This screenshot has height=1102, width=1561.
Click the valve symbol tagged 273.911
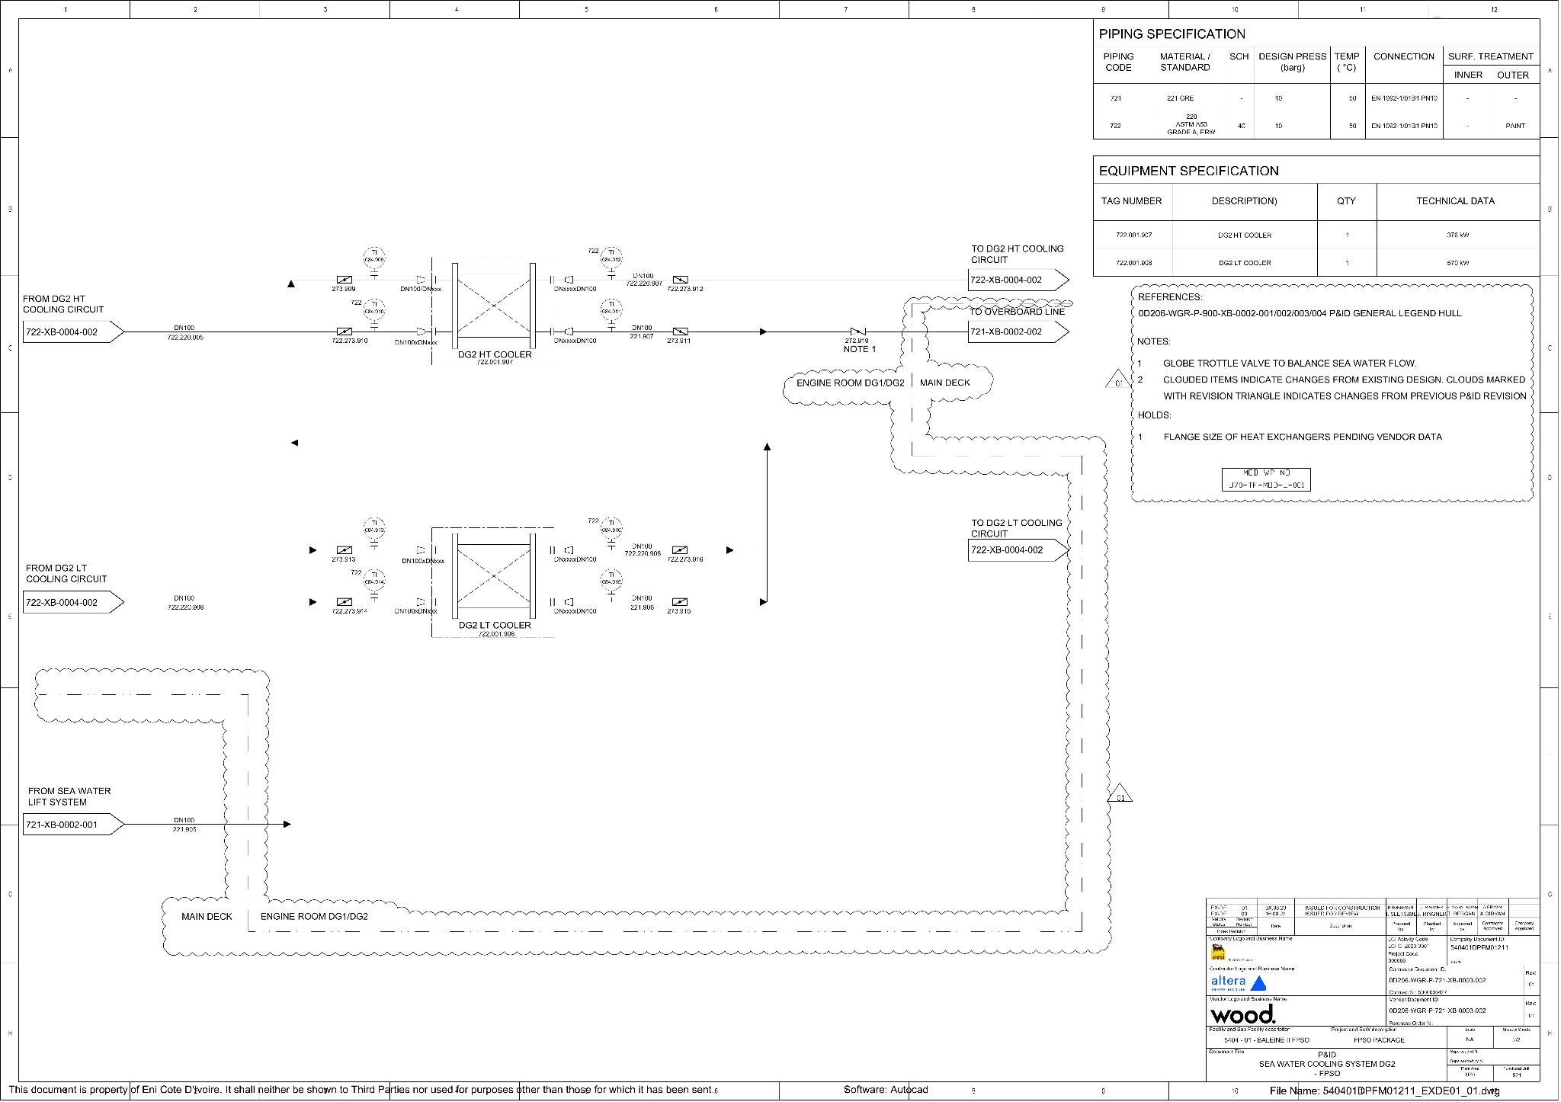pos(681,332)
